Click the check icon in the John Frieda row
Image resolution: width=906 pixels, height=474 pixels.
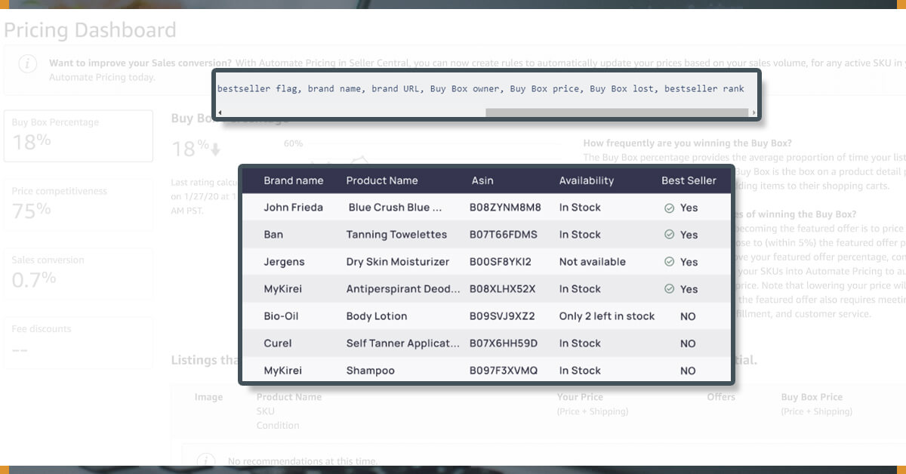[x=669, y=208]
